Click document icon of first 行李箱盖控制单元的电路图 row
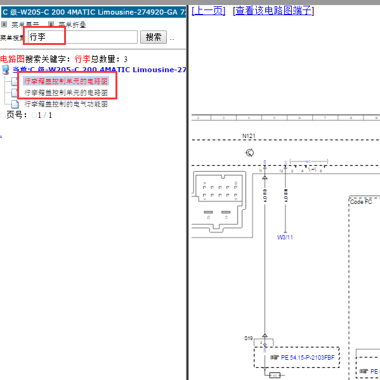Screen dimensions: 380x380 point(15,81)
